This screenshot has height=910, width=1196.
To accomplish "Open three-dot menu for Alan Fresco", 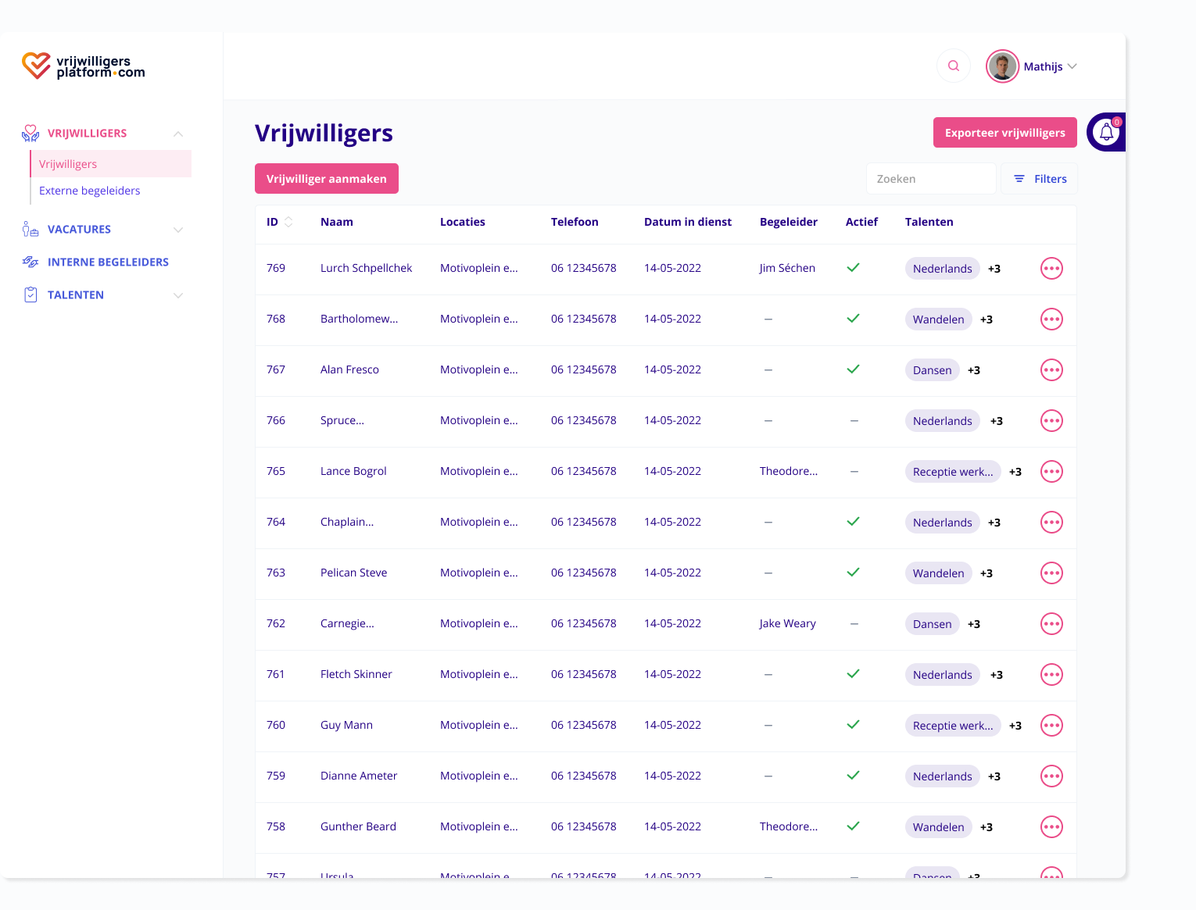I will click(x=1051, y=370).
